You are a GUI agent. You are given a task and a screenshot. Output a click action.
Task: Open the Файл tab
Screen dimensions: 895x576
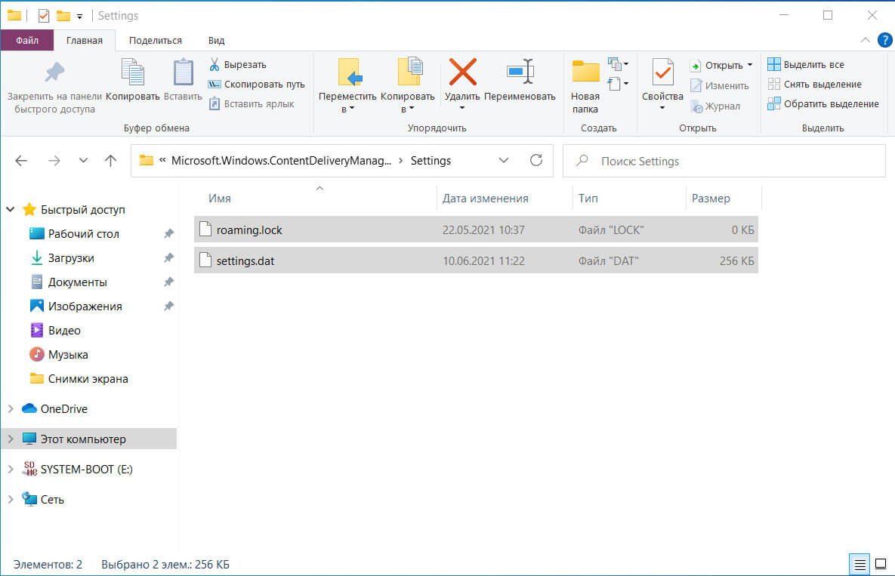click(x=27, y=41)
